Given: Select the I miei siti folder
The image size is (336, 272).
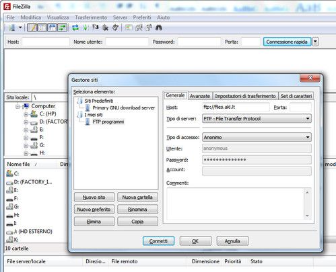Looking at the screenshot, I should [x=94, y=115].
